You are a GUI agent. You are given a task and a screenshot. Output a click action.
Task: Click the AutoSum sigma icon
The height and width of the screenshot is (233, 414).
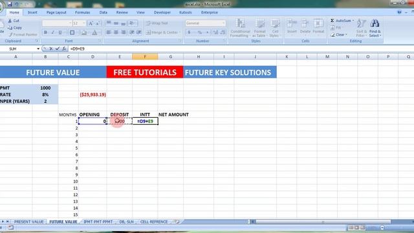[332, 21]
